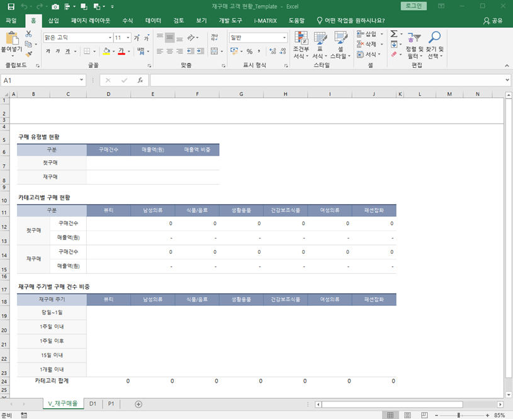Switch to Page Layout view in status bar
The width and height of the screenshot is (513, 419).
[406, 415]
